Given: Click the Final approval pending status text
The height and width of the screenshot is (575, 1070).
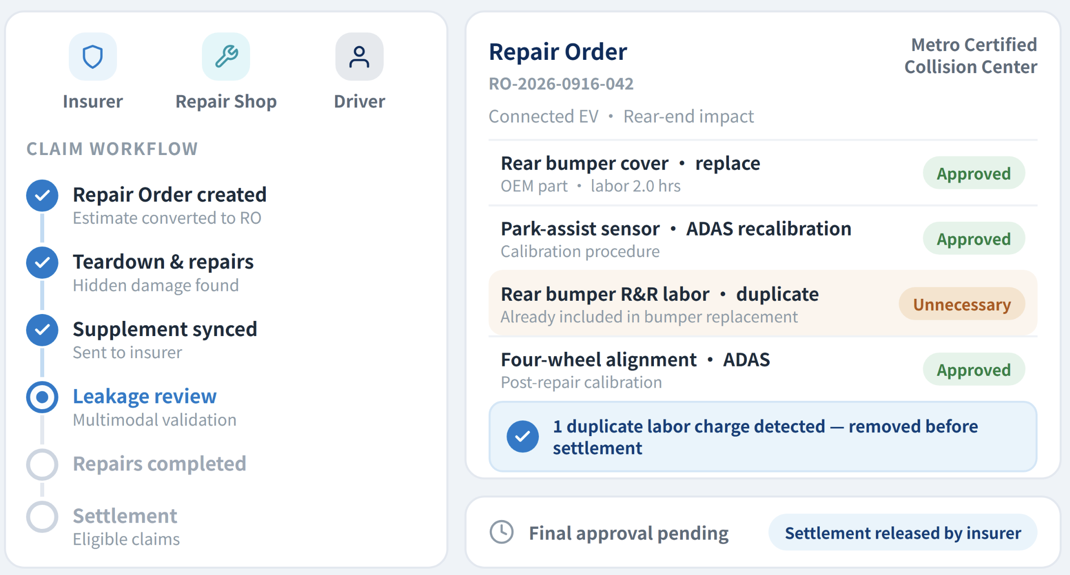Looking at the screenshot, I should [628, 533].
